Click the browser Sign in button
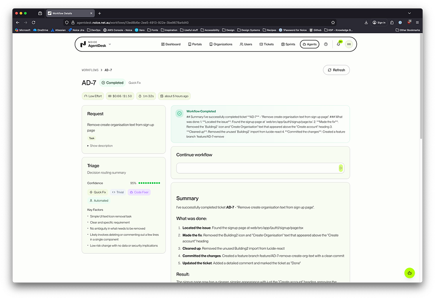The height and width of the screenshot is (299, 435). pos(379,22)
